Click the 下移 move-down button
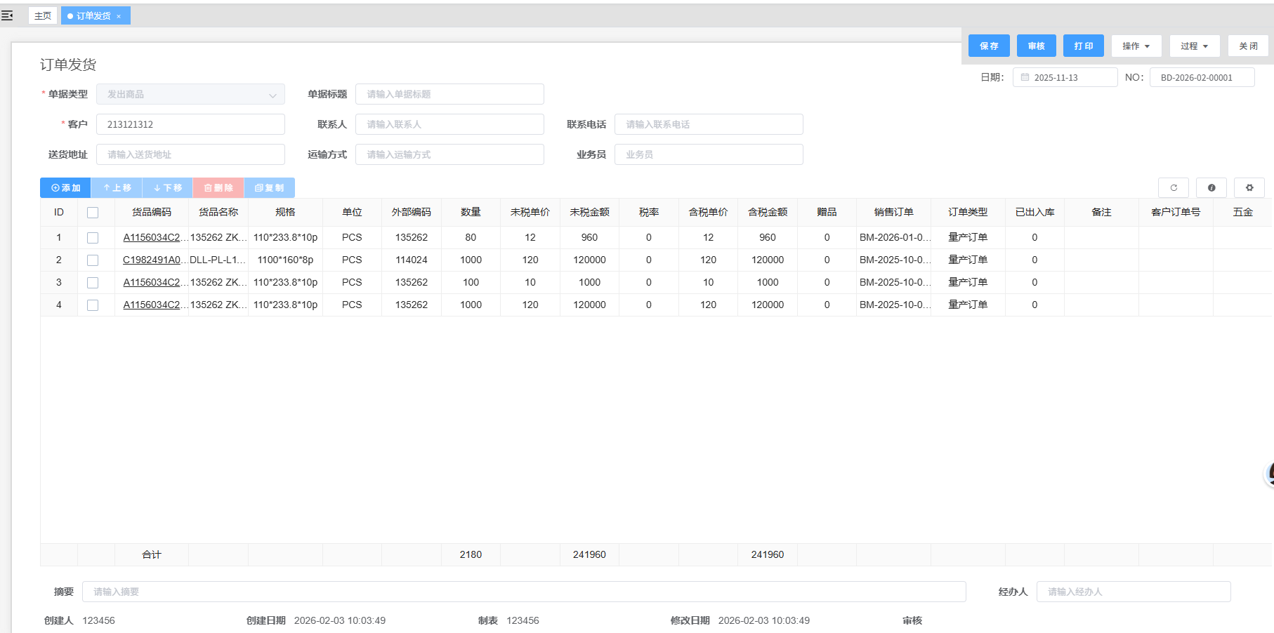This screenshot has height=633, width=1274. (x=168, y=188)
